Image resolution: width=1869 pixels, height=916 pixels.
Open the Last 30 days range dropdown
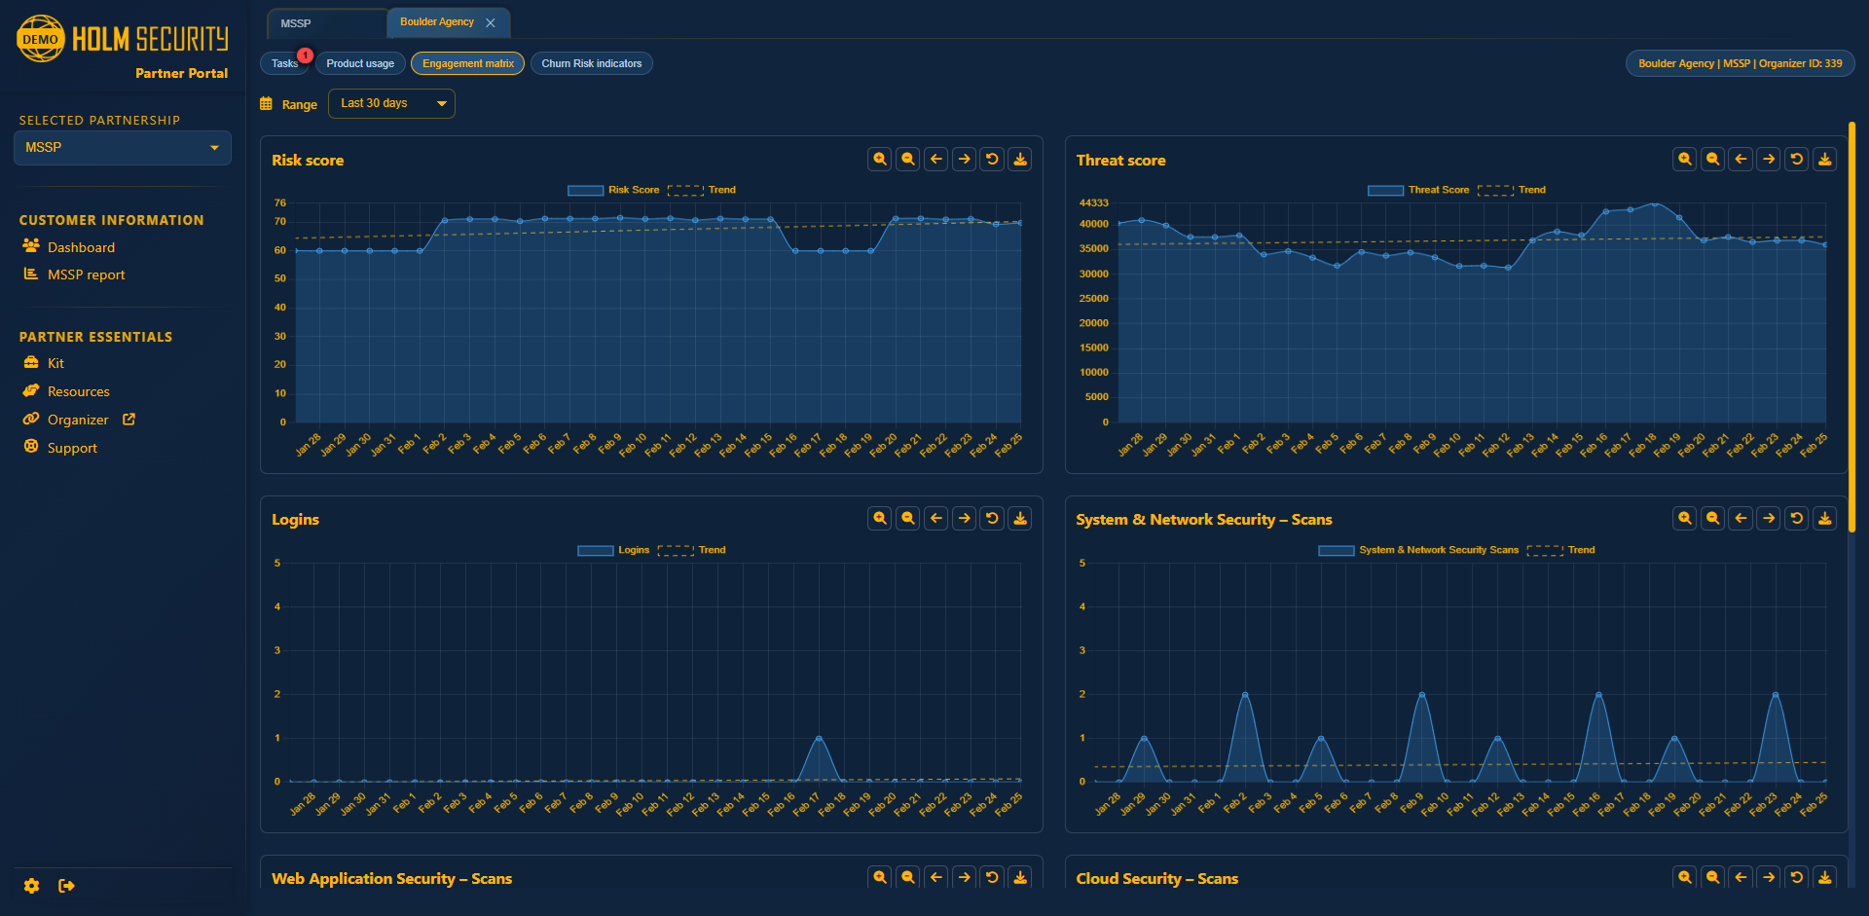pos(391,103)
